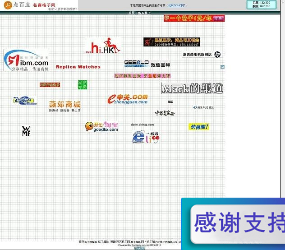Click the sold/remaining counter box

tap(262, 5)
